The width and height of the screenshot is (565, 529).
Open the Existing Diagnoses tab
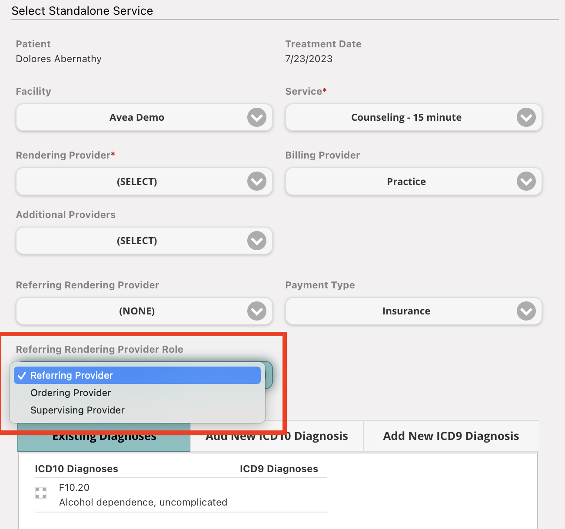tap(104, 436)
